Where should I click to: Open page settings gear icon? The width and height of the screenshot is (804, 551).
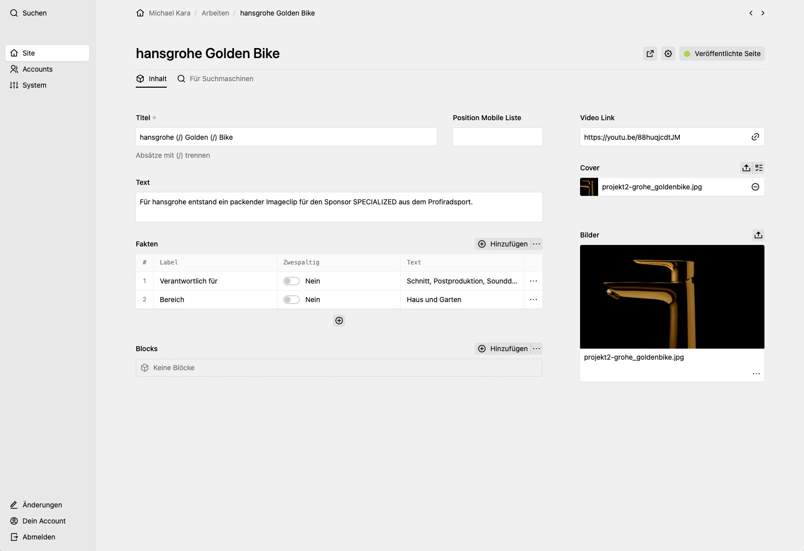tap(668, 54)
